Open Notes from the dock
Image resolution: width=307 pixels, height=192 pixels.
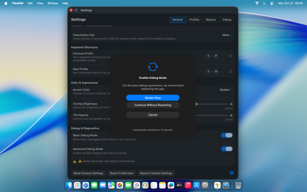162,185
